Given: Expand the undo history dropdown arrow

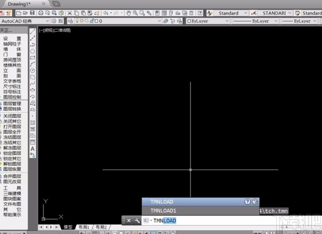Looking at the screenshot, I should tap(111, 13).
